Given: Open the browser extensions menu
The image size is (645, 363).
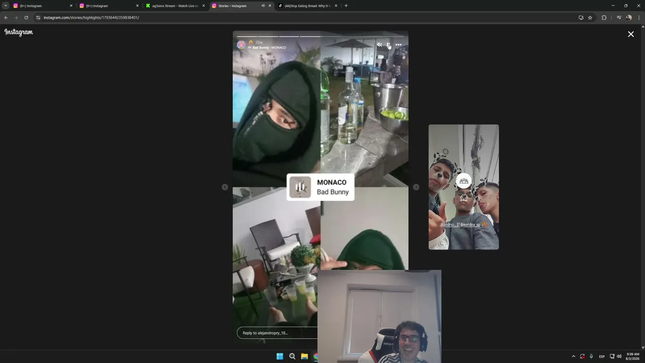Looking at the screenshot, I should [x=604, y=18].
